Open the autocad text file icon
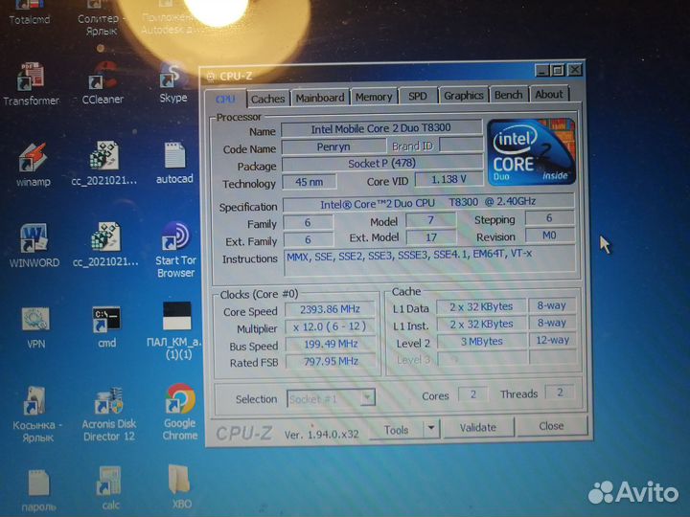The image size is (690, 517). point(174,163)
